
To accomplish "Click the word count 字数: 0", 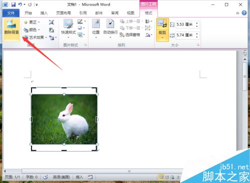I will coord(31,177).
